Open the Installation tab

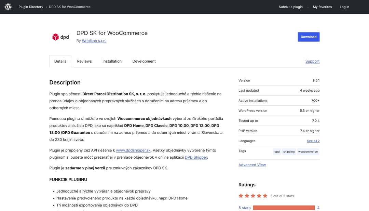pos(112,61)
